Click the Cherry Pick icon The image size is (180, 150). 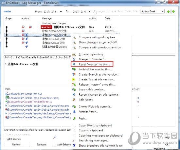pyautogui.click(x=74, y=106)
